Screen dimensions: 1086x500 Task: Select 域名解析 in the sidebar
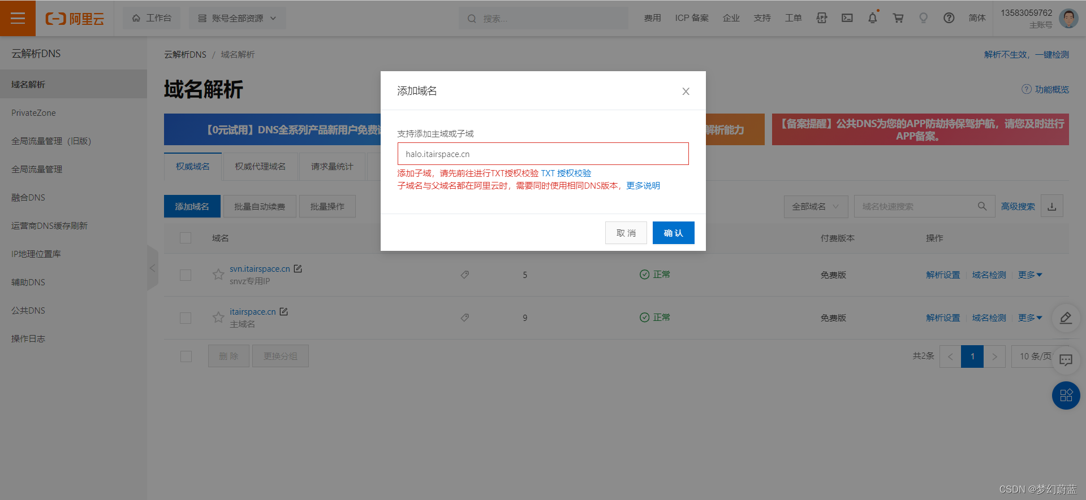pos(74,84)
